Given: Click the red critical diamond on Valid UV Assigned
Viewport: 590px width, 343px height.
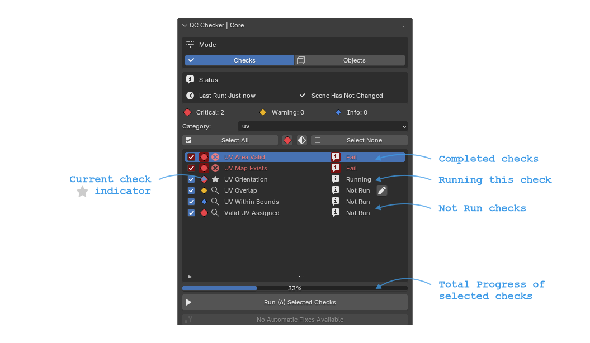Looking at the screenshot, I should (204, 213).
